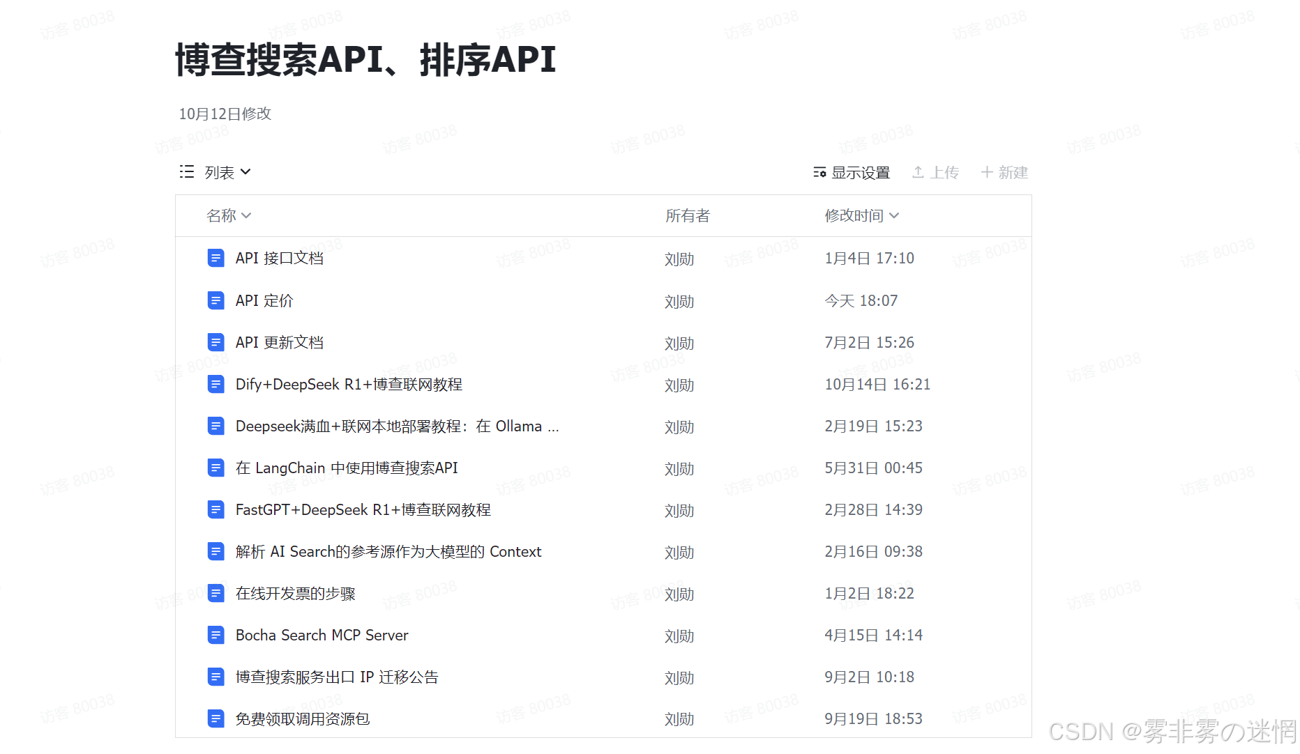Viewport: 1300px width, 754px height.
Task: Click the 10月12日修改 modification note
Action: click(x=225, y=114)
